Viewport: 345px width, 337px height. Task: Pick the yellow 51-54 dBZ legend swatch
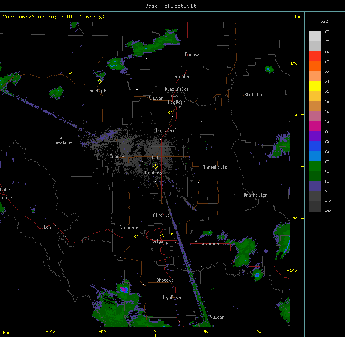(x=315, y=86)
